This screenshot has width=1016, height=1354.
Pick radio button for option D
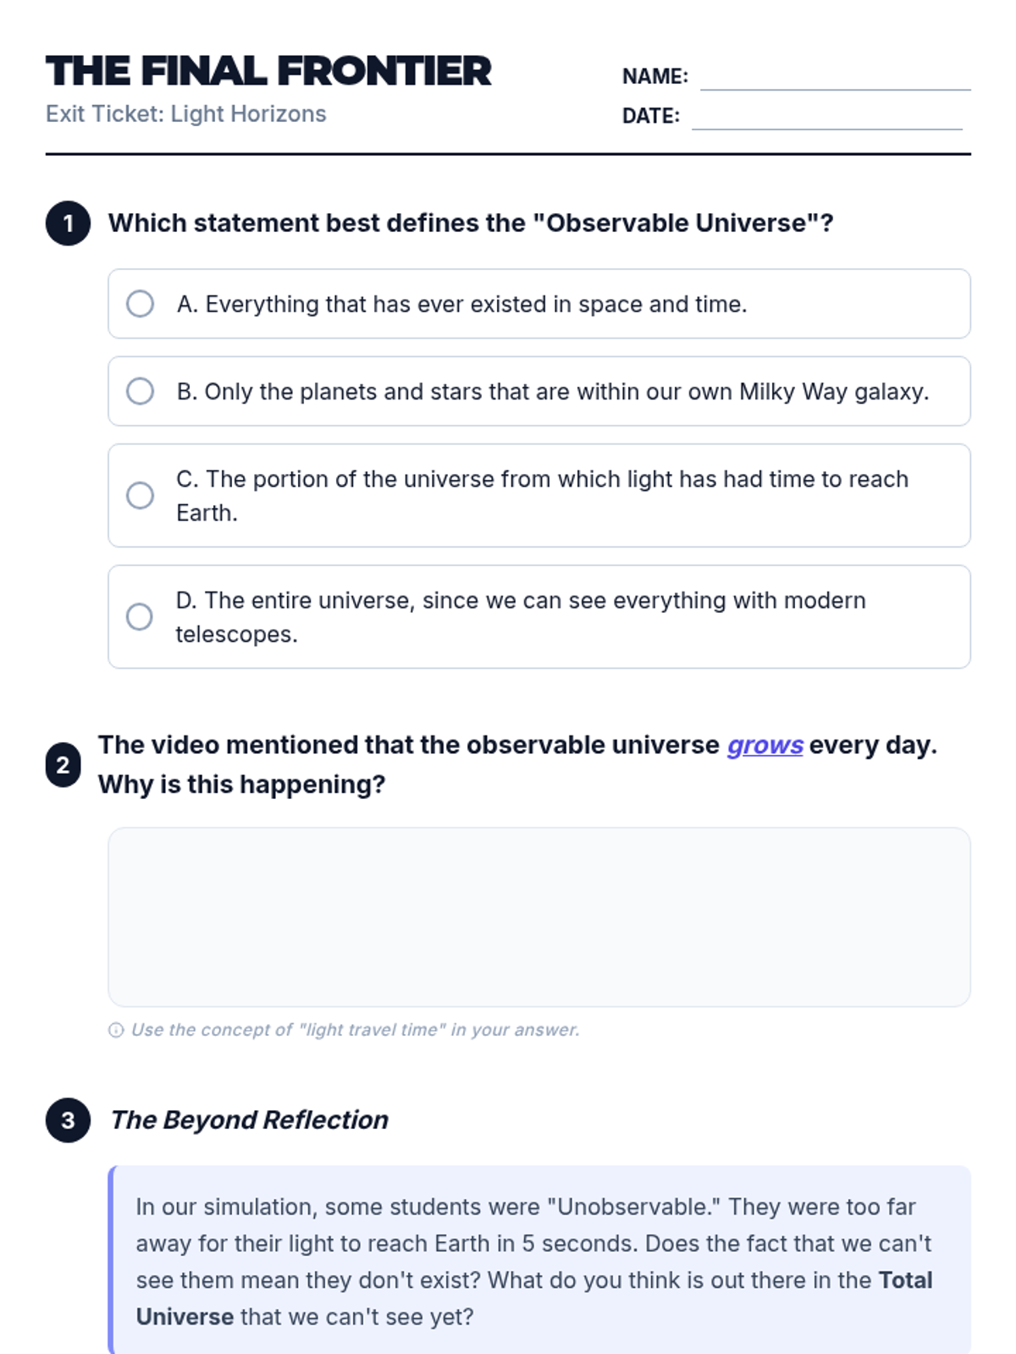[x=140, y=616]
